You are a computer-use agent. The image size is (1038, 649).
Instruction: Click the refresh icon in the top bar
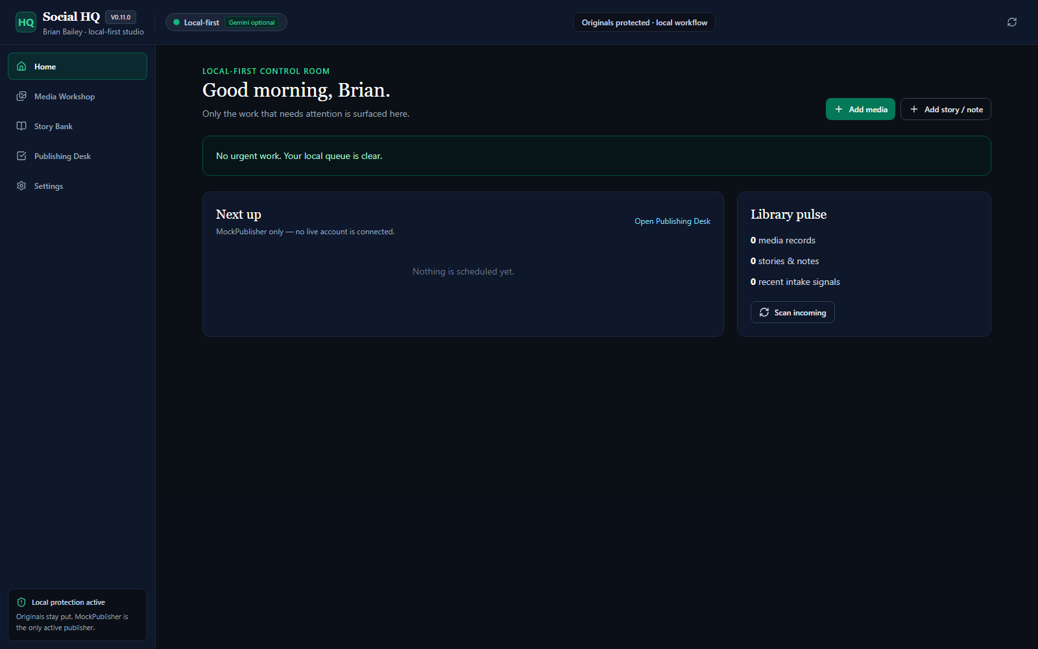pyautogui.click(x=1012, y=22)
